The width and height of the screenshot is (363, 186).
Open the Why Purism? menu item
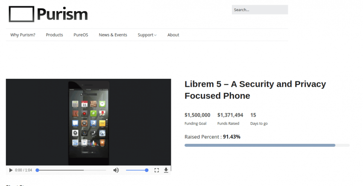tap(23, 35)
